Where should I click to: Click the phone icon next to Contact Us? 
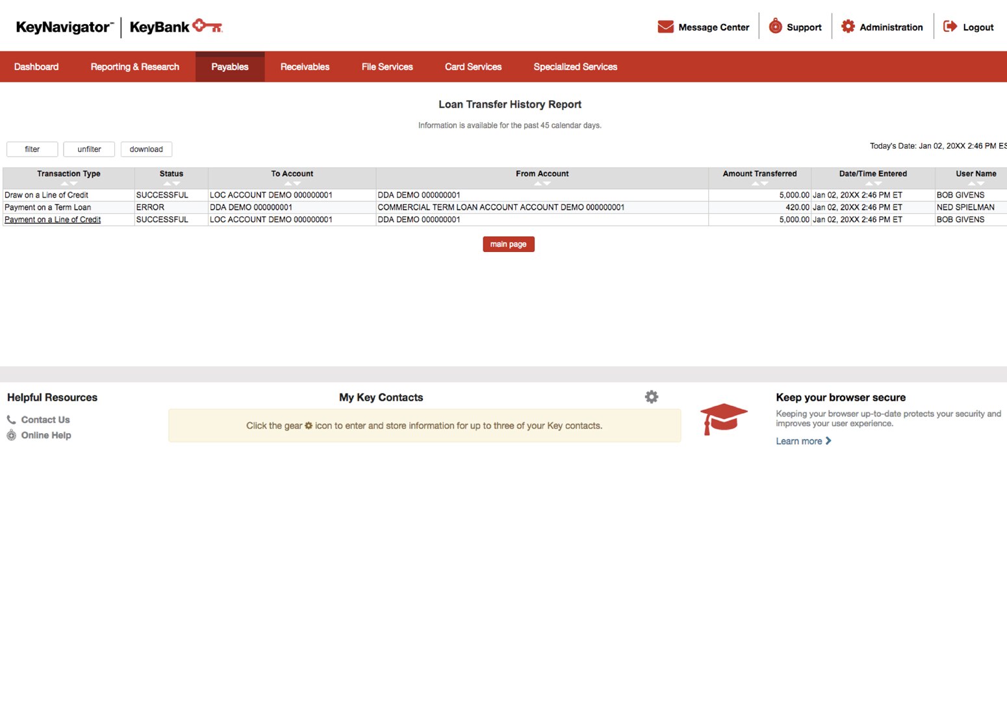pyautogui.click(x=11, y=419)
